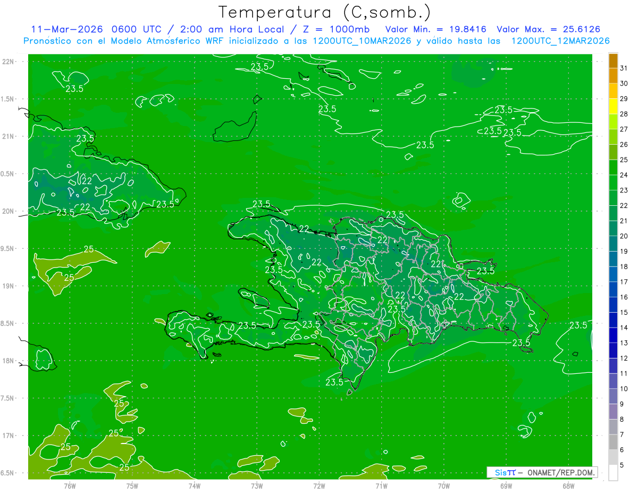
Task: Click the "6" value on the color scale
Action: click(622, 450)
